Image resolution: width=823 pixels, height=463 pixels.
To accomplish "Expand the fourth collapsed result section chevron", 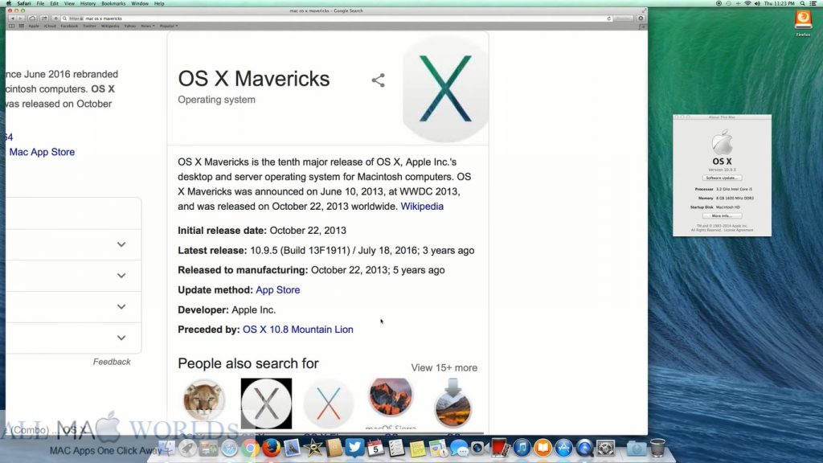I will pyautogui.click(x=121, y=338).
